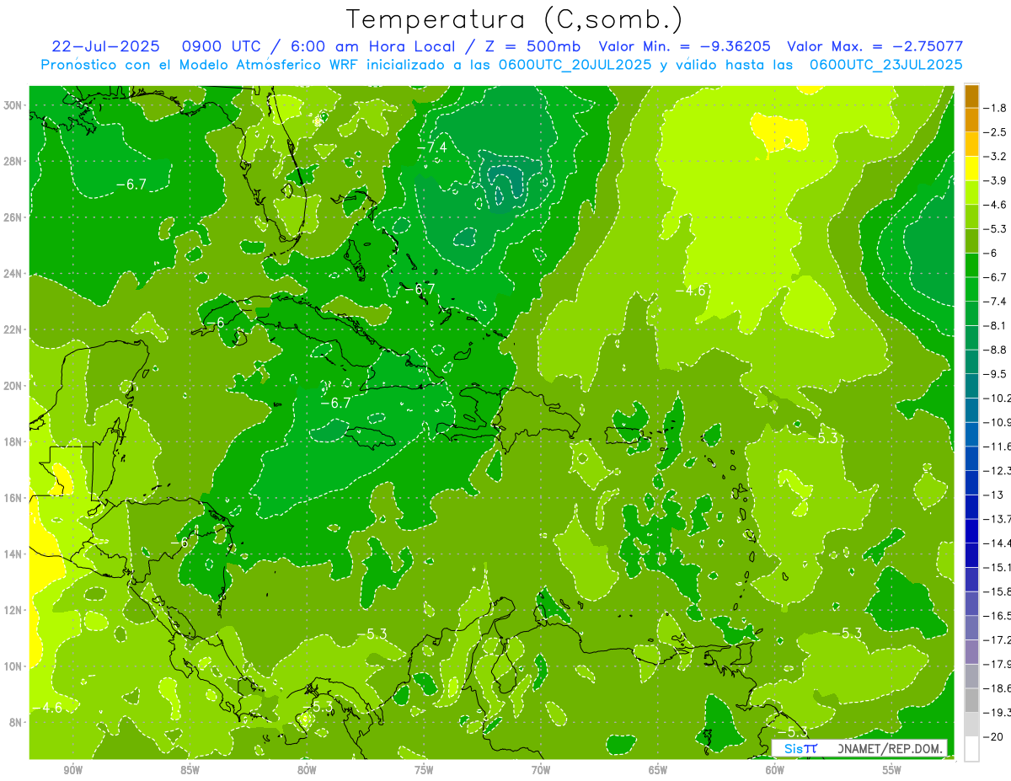The image size is (1011, 781).
Task: Select the 0600UTC_23JUL2025 valid-until time
Action: (886, 64)
